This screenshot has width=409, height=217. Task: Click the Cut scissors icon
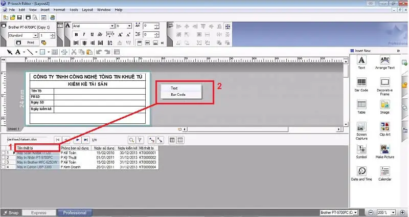point(74,52)
